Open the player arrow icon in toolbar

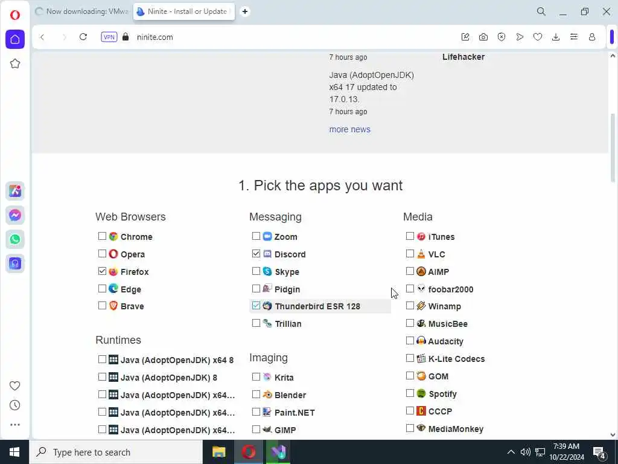(520, 37)
